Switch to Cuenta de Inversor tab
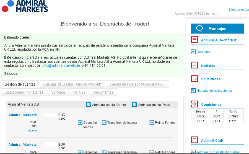249x154 pixels. (x=138, y=84)
